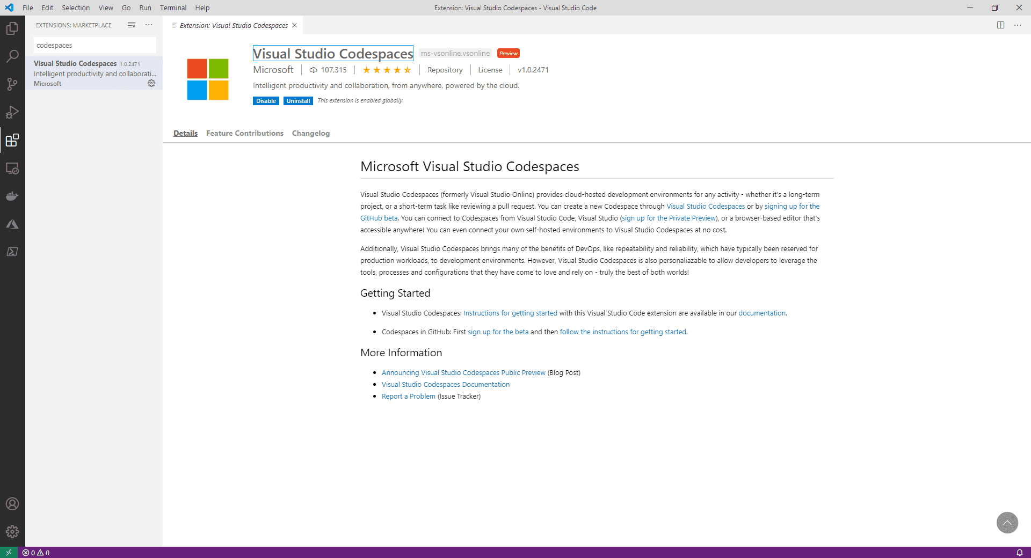Open the Run menu
Image resolution: width=1031 pixels, height=558 pixels.
pos(145,8)
